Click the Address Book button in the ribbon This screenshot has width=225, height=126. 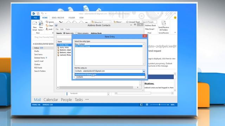click(x=150, y=26)
